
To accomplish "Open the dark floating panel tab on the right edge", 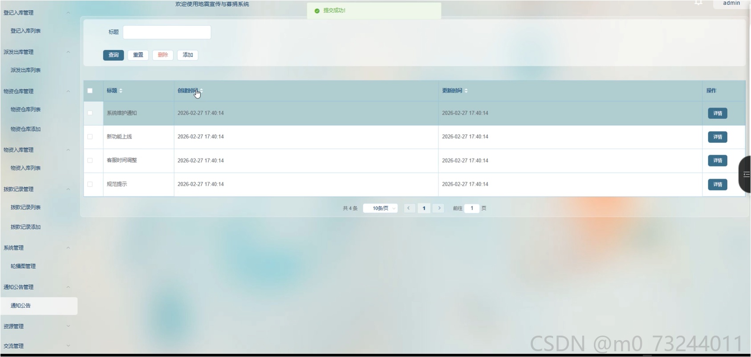I will point(745,174).
